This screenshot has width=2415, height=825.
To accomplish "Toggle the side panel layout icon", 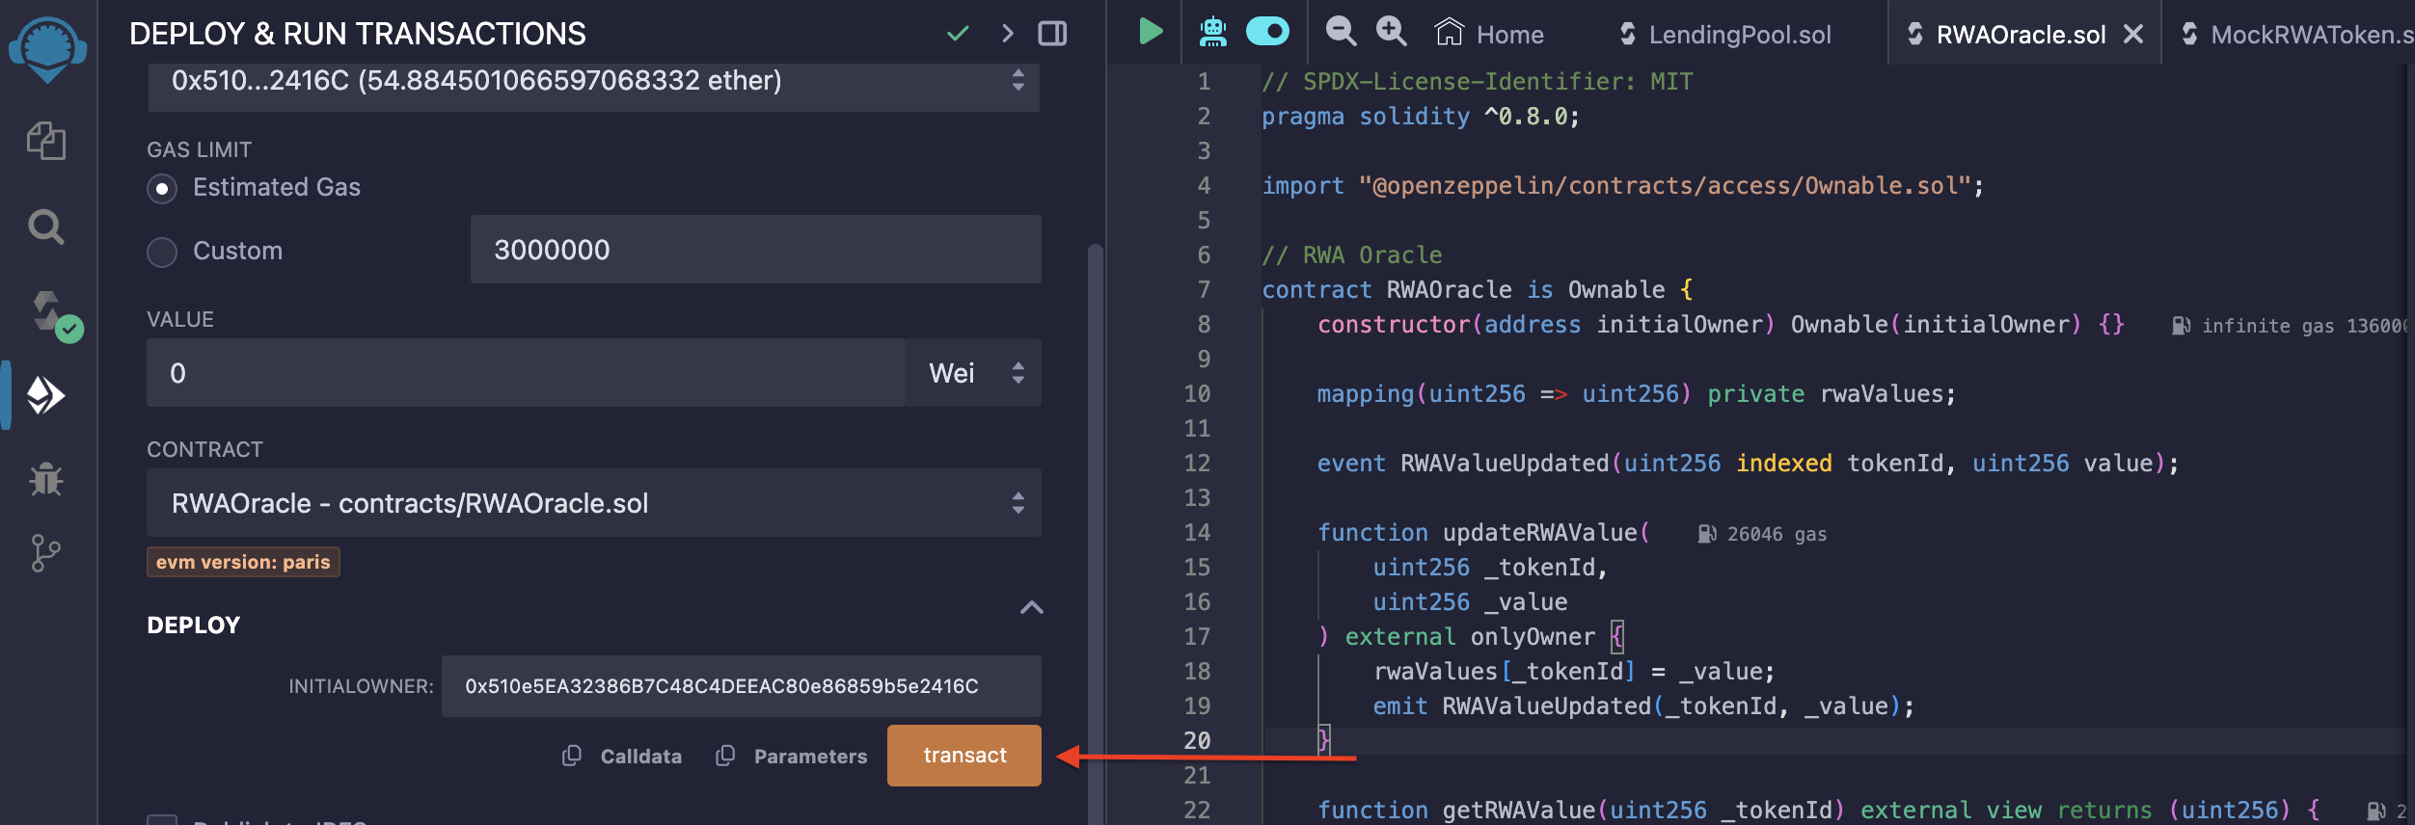I will coord(1052,34).
